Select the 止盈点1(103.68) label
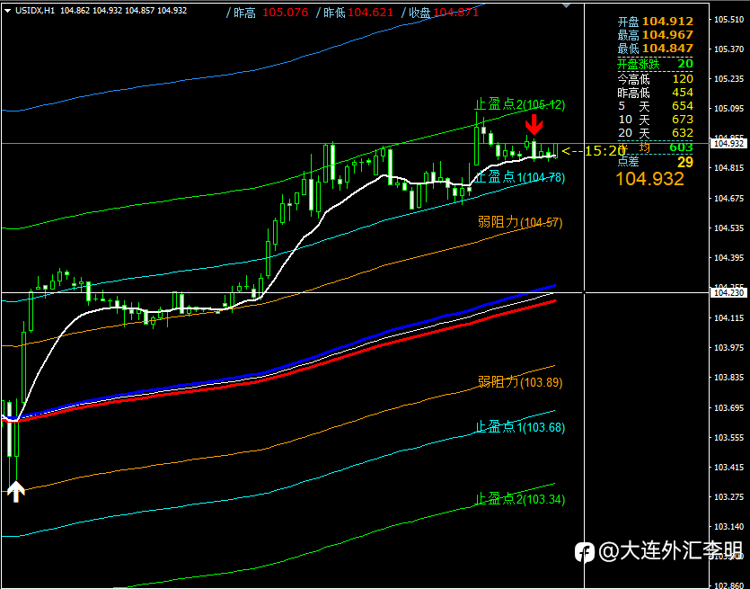 [x=519, y=427]
